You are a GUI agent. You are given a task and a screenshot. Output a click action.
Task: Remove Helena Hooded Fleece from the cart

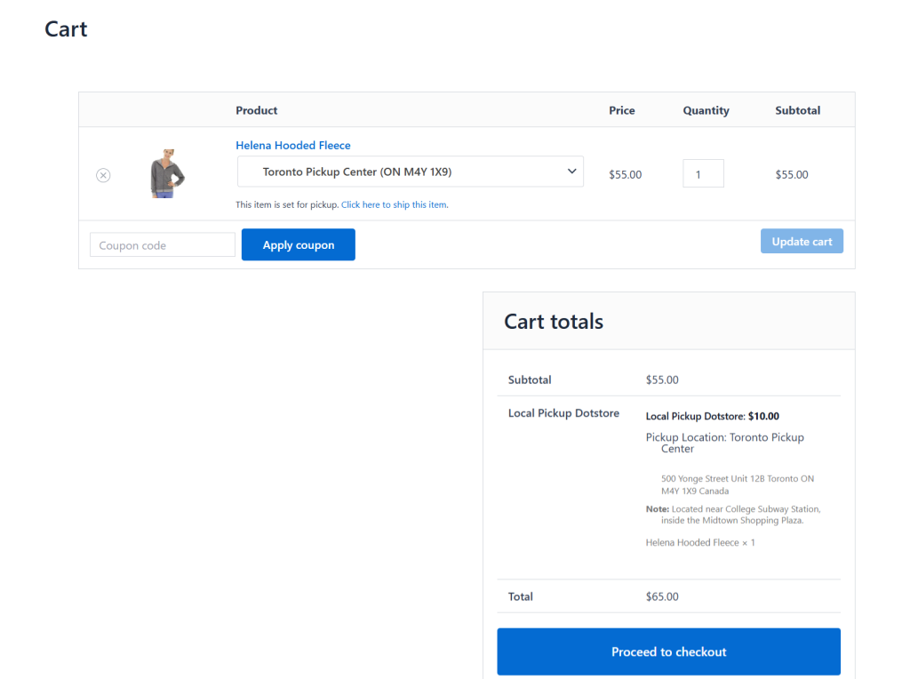click(103, 175)
